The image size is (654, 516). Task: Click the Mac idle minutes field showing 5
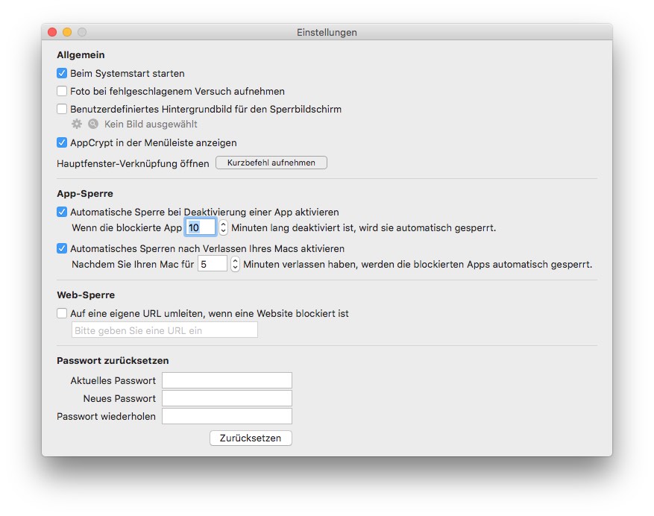click(212, 264)
